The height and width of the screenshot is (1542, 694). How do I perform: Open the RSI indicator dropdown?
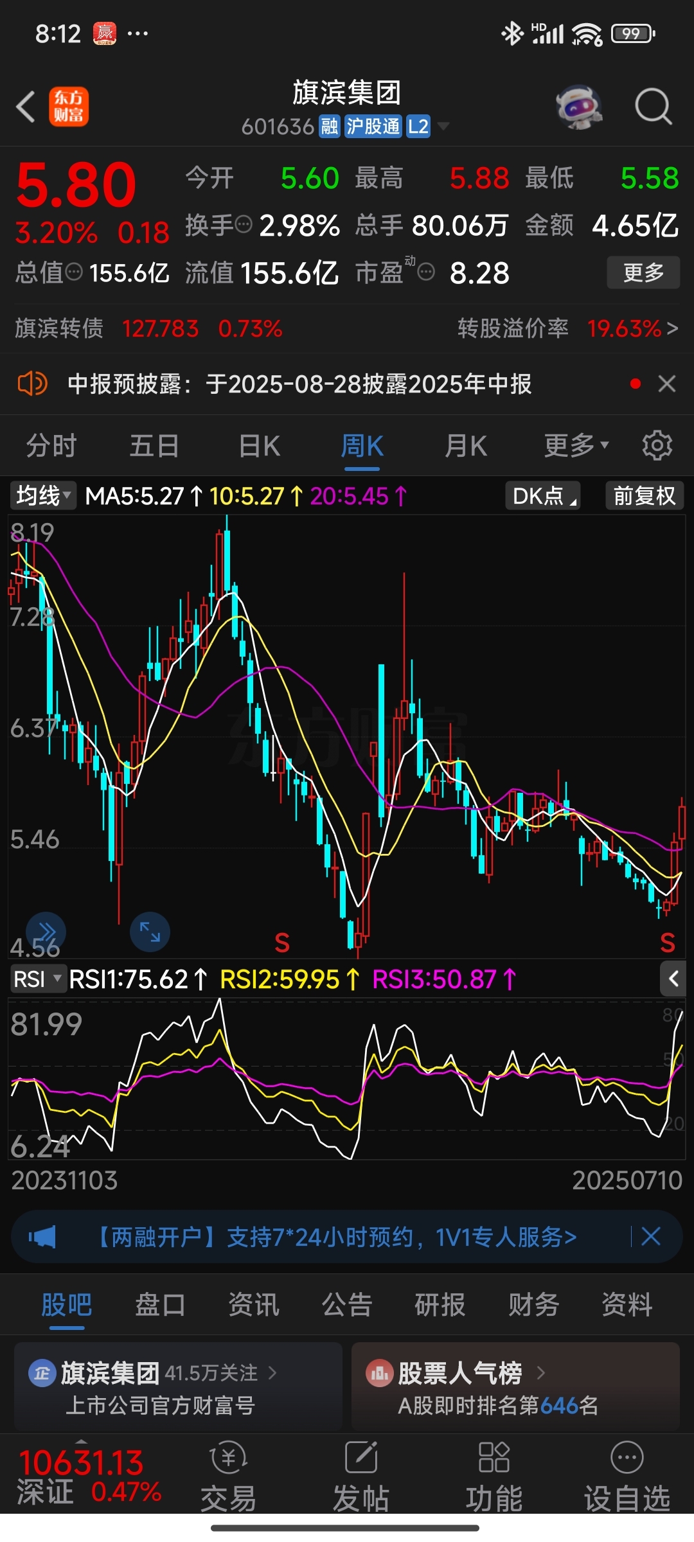[x=38, y=979]
